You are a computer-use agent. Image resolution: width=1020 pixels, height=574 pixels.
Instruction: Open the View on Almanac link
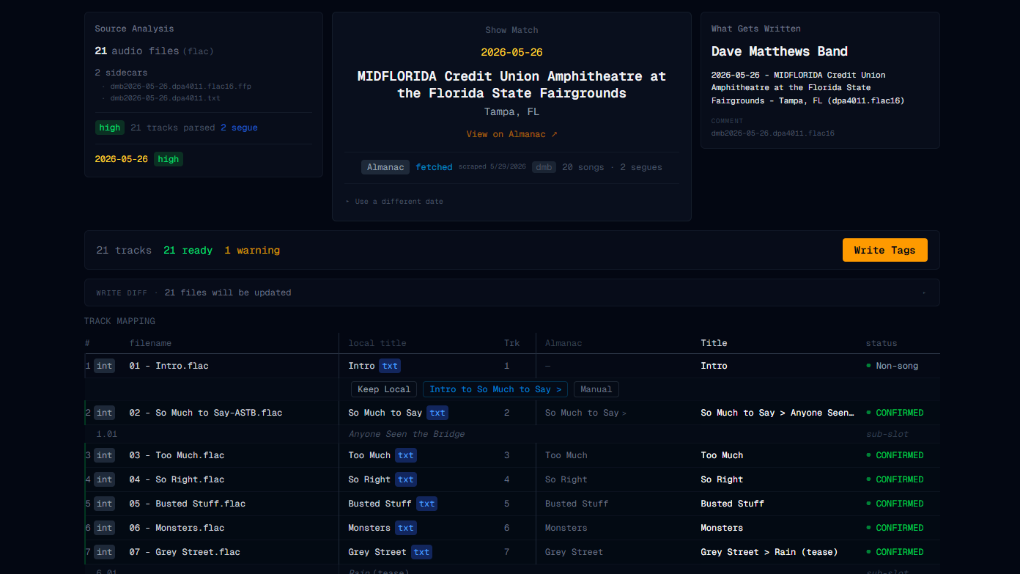coord(511,134)
